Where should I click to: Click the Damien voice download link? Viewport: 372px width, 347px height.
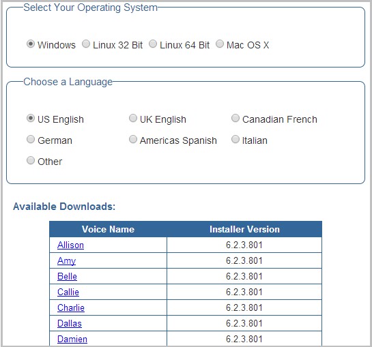(x=72, y=339)
